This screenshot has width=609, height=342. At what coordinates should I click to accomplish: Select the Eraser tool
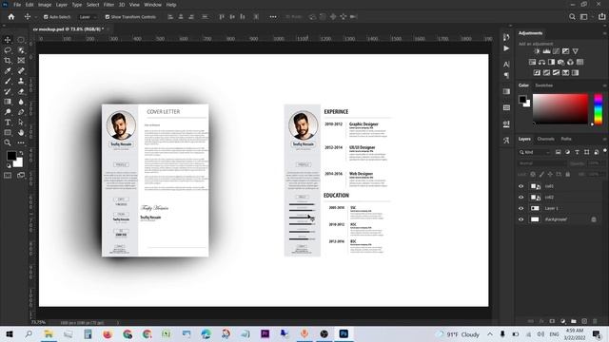tap(21, 91)
